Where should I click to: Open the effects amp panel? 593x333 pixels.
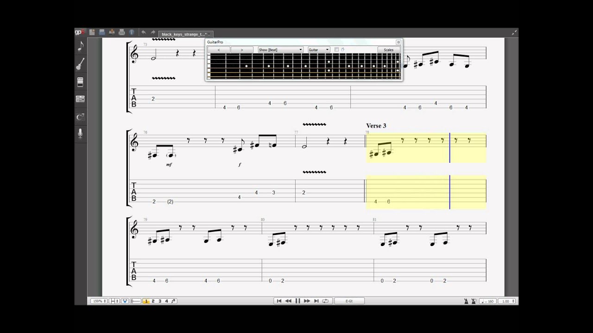[x=81, y=82]
